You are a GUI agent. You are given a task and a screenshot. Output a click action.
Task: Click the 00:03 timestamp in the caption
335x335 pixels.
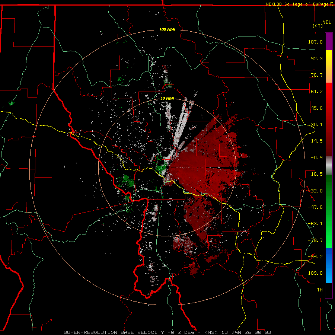tap(264, 332)
